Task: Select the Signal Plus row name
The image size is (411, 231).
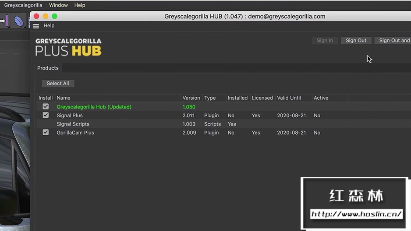Action: 70,115
